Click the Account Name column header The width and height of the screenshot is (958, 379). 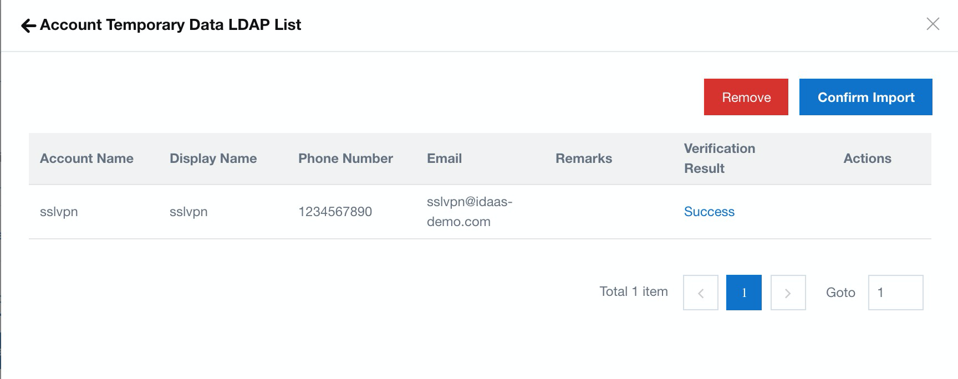[x=86, y=158]
